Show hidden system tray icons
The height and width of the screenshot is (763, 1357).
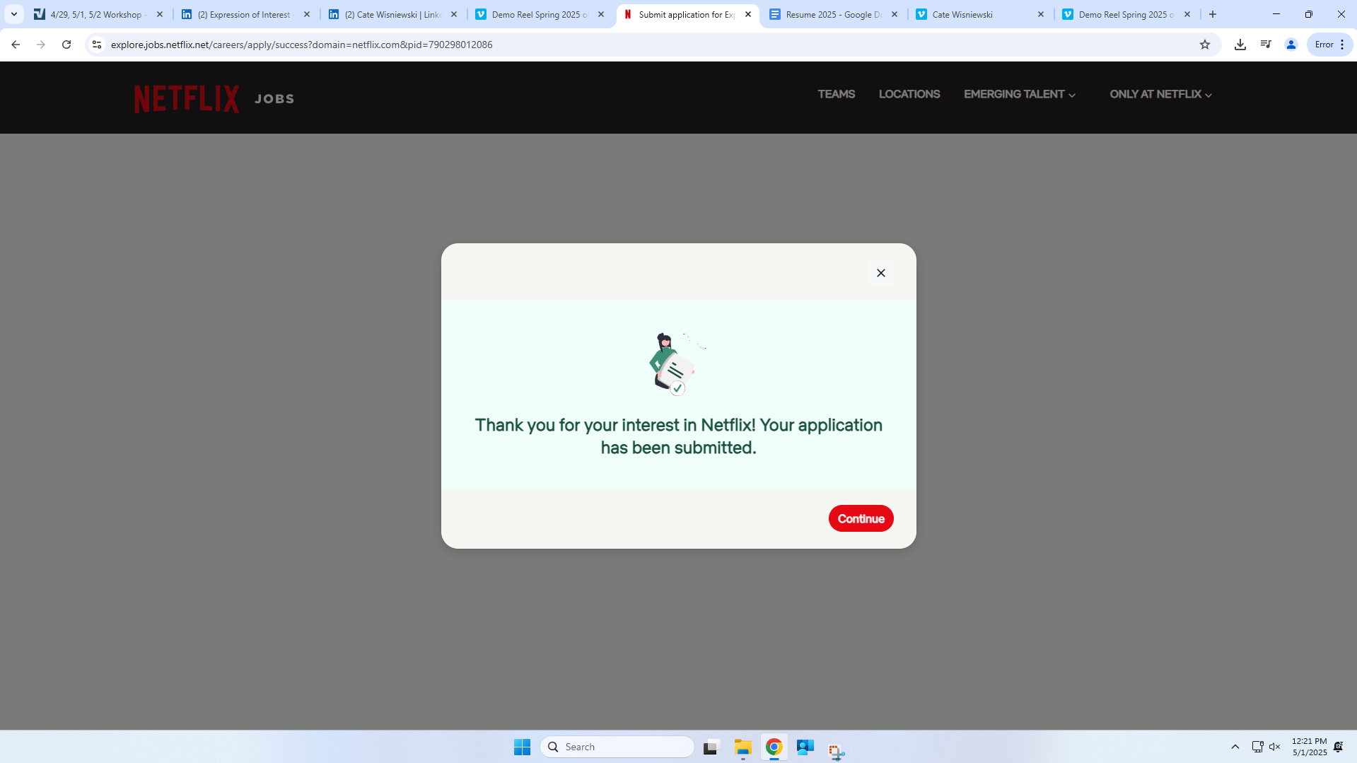(1235, 747)
